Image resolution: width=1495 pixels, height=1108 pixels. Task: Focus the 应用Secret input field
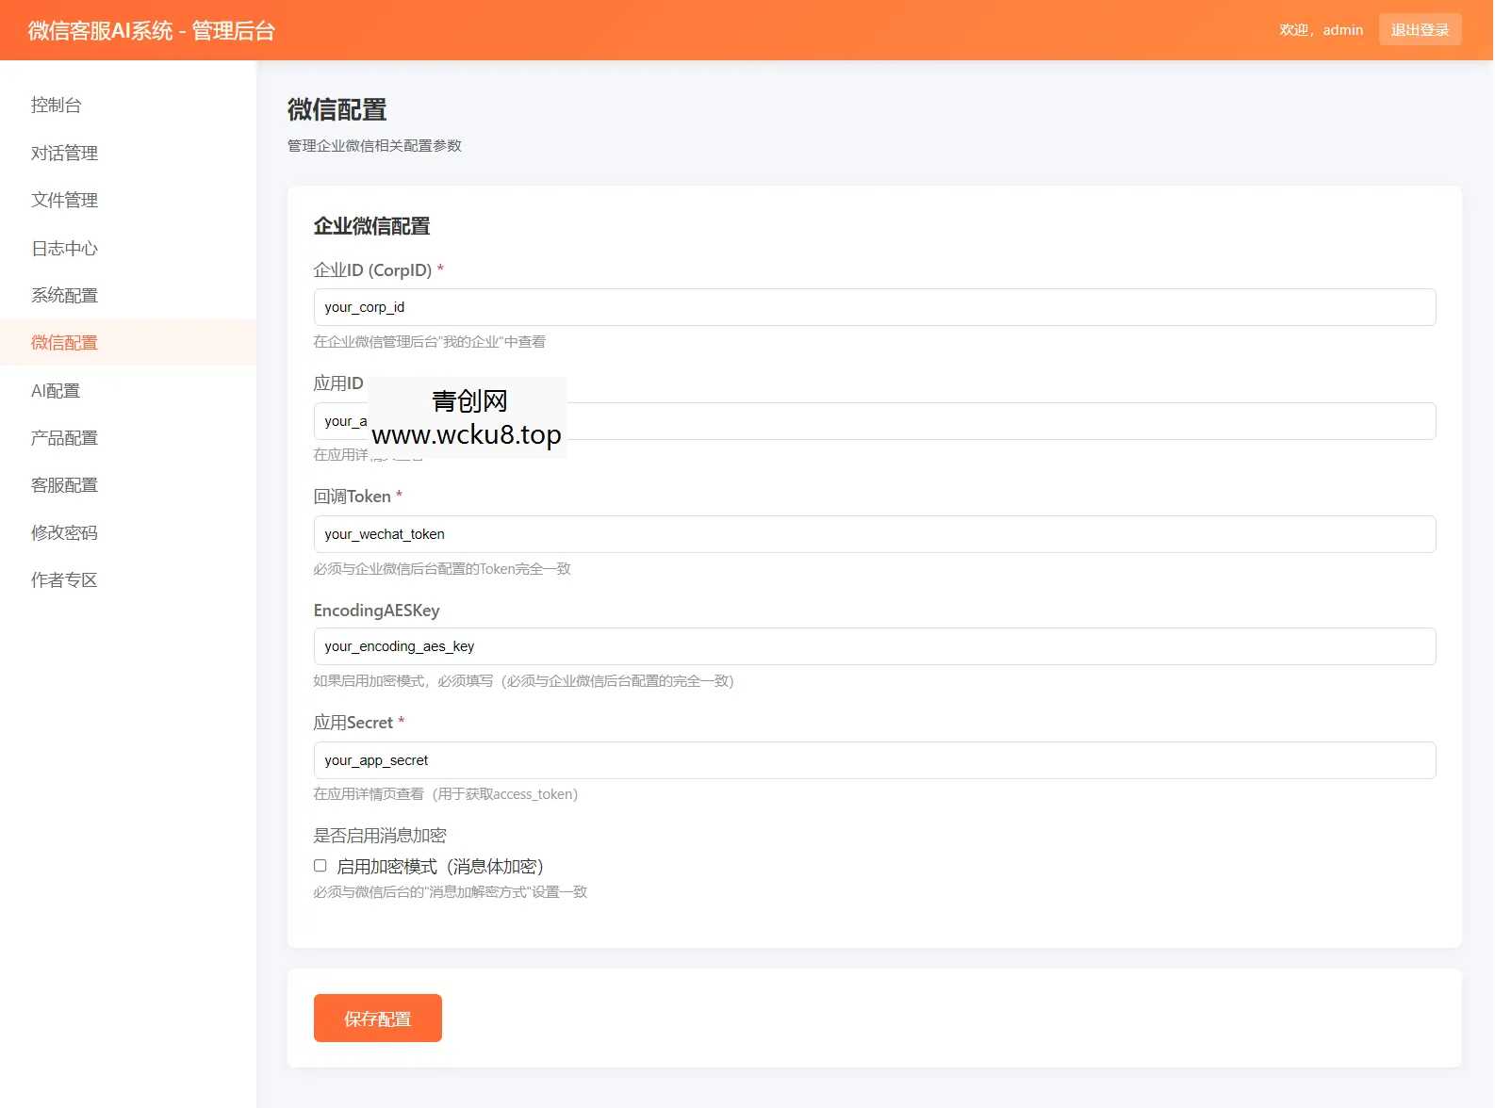click(x=874, y=760)
